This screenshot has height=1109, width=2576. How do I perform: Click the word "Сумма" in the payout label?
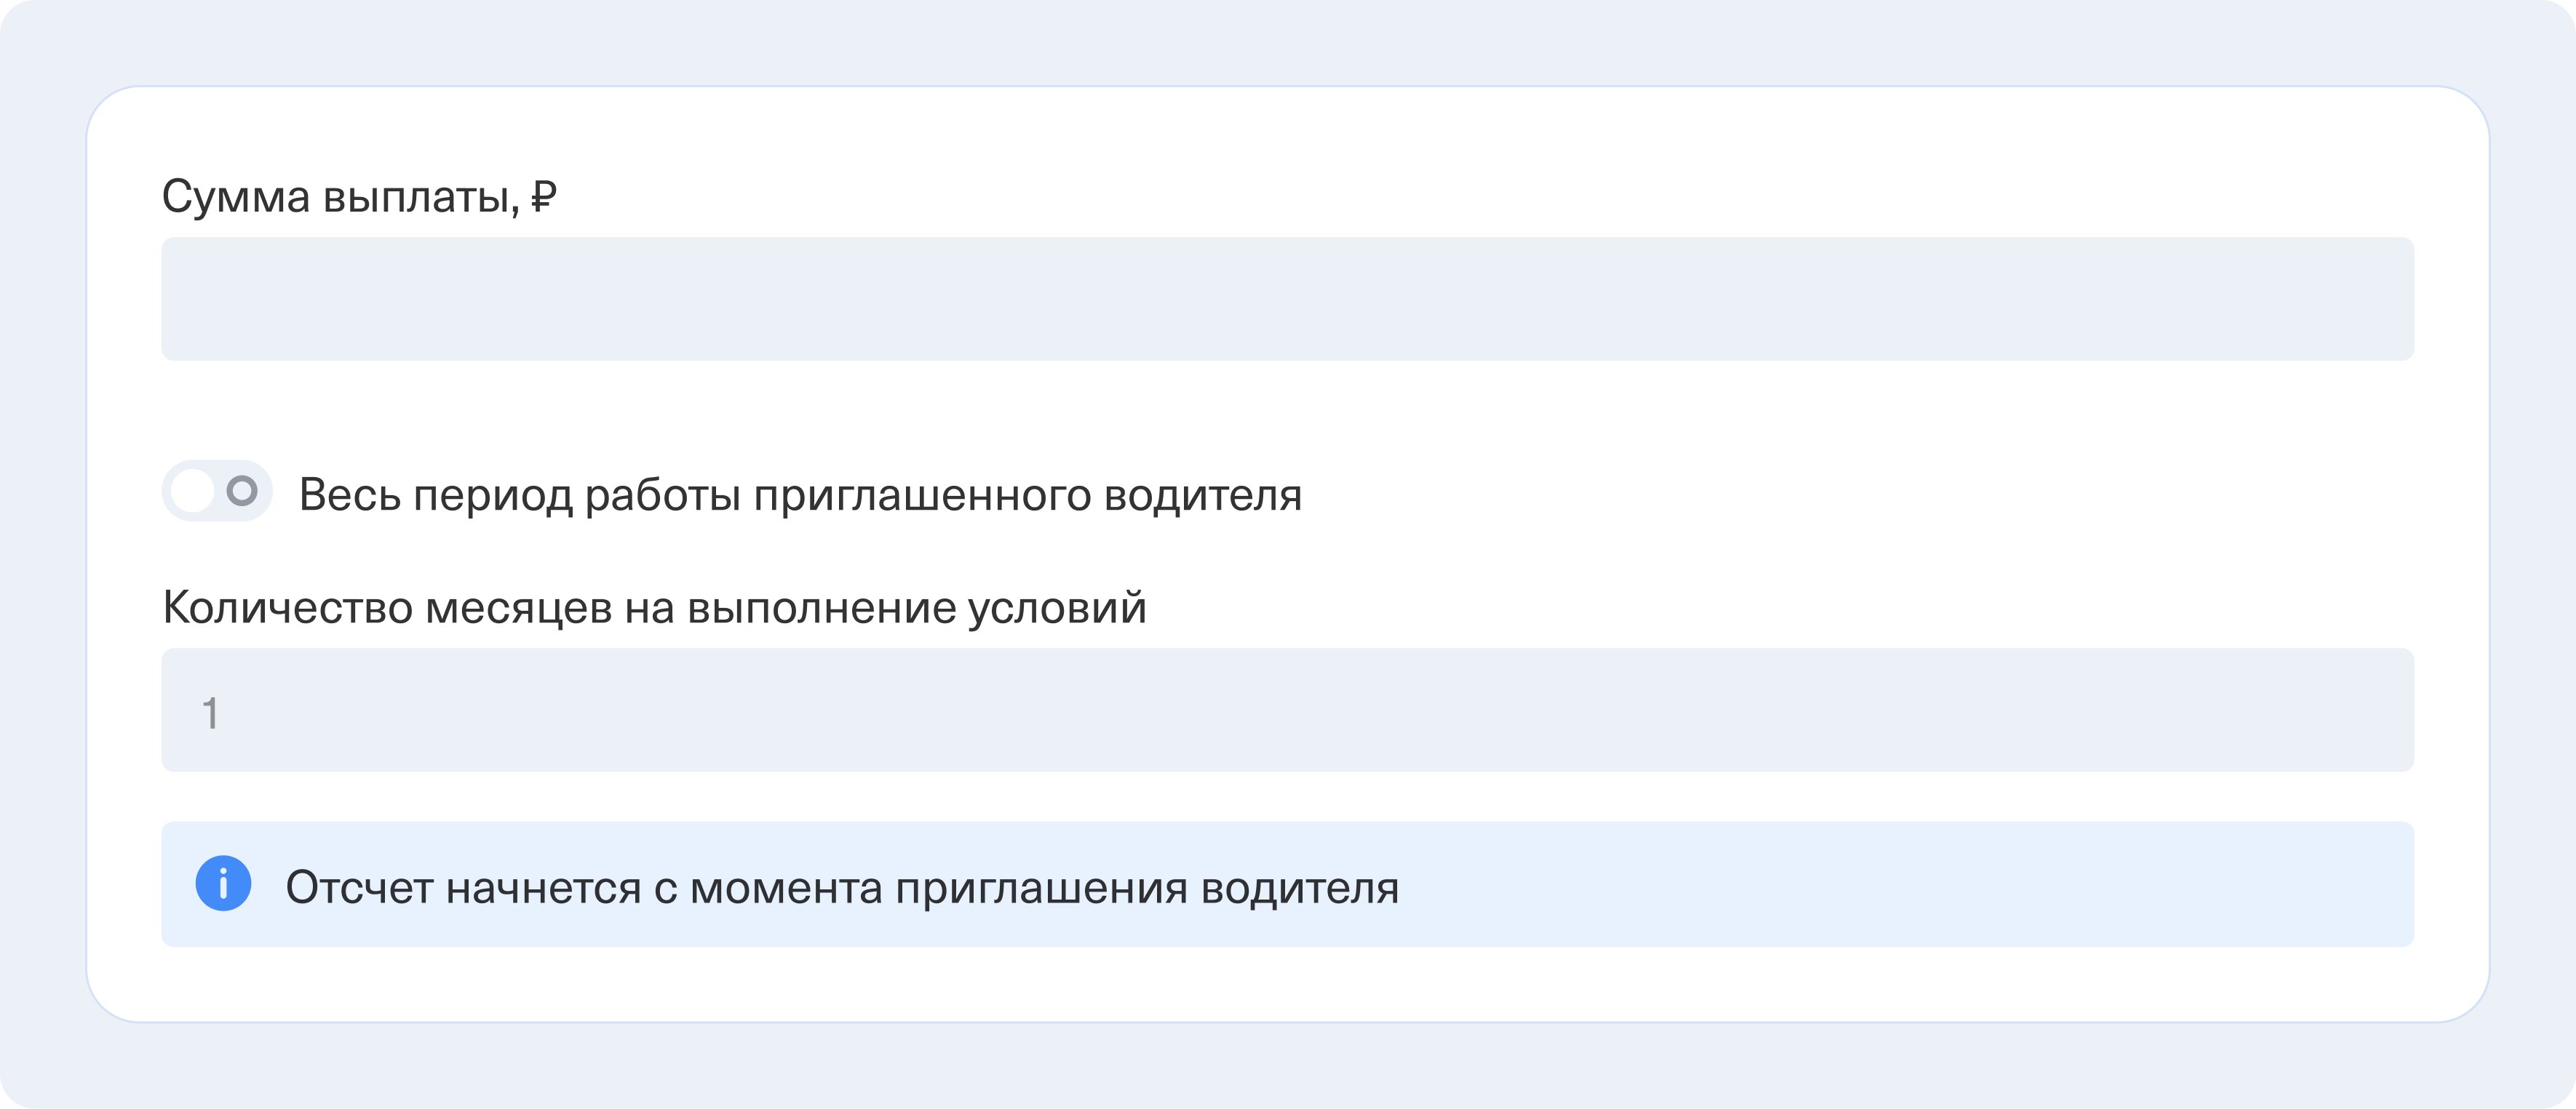click(236, 197)
